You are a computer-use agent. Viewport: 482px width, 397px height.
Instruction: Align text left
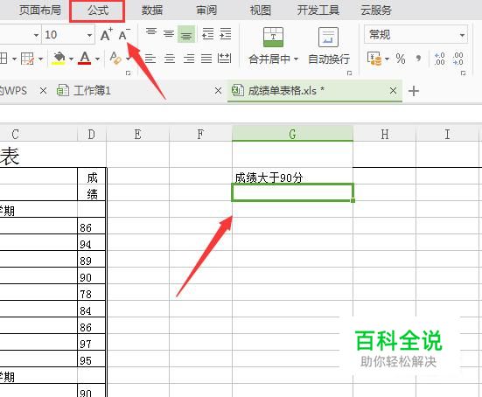pyautogui.click(x=150, y=59)
